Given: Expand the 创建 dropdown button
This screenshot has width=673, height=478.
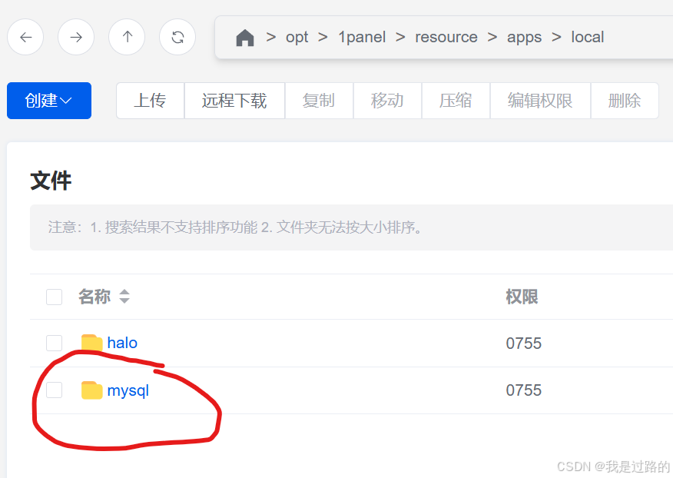Looking at the screenshot, I should (x=49, y=101).
